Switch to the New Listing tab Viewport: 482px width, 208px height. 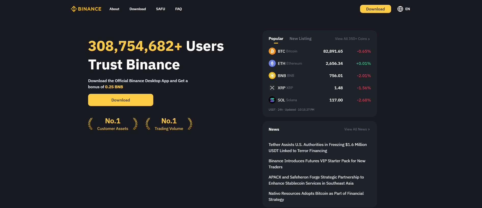coord(300,39)
